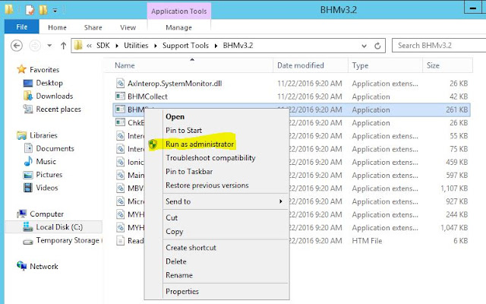Expand the arrow after Utilities breadcrumb
The image size is (486, 304).
click(x=155, y=46)
